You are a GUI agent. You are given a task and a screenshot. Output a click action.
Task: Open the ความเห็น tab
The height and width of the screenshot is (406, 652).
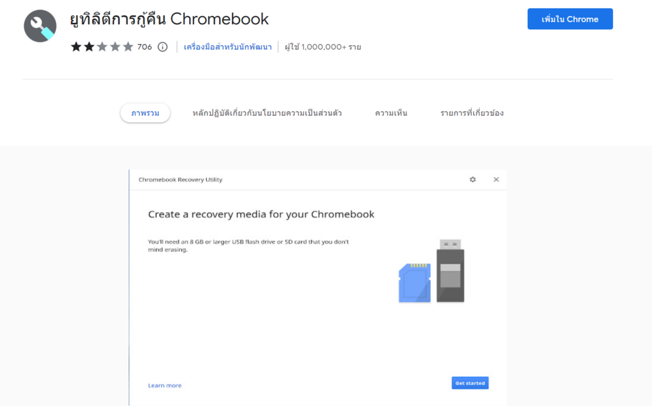click(x=391, y=113)
